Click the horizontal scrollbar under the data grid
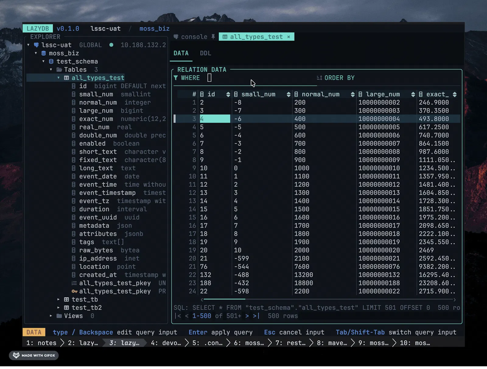Screen dimensions: 487x369 (225, 300)
